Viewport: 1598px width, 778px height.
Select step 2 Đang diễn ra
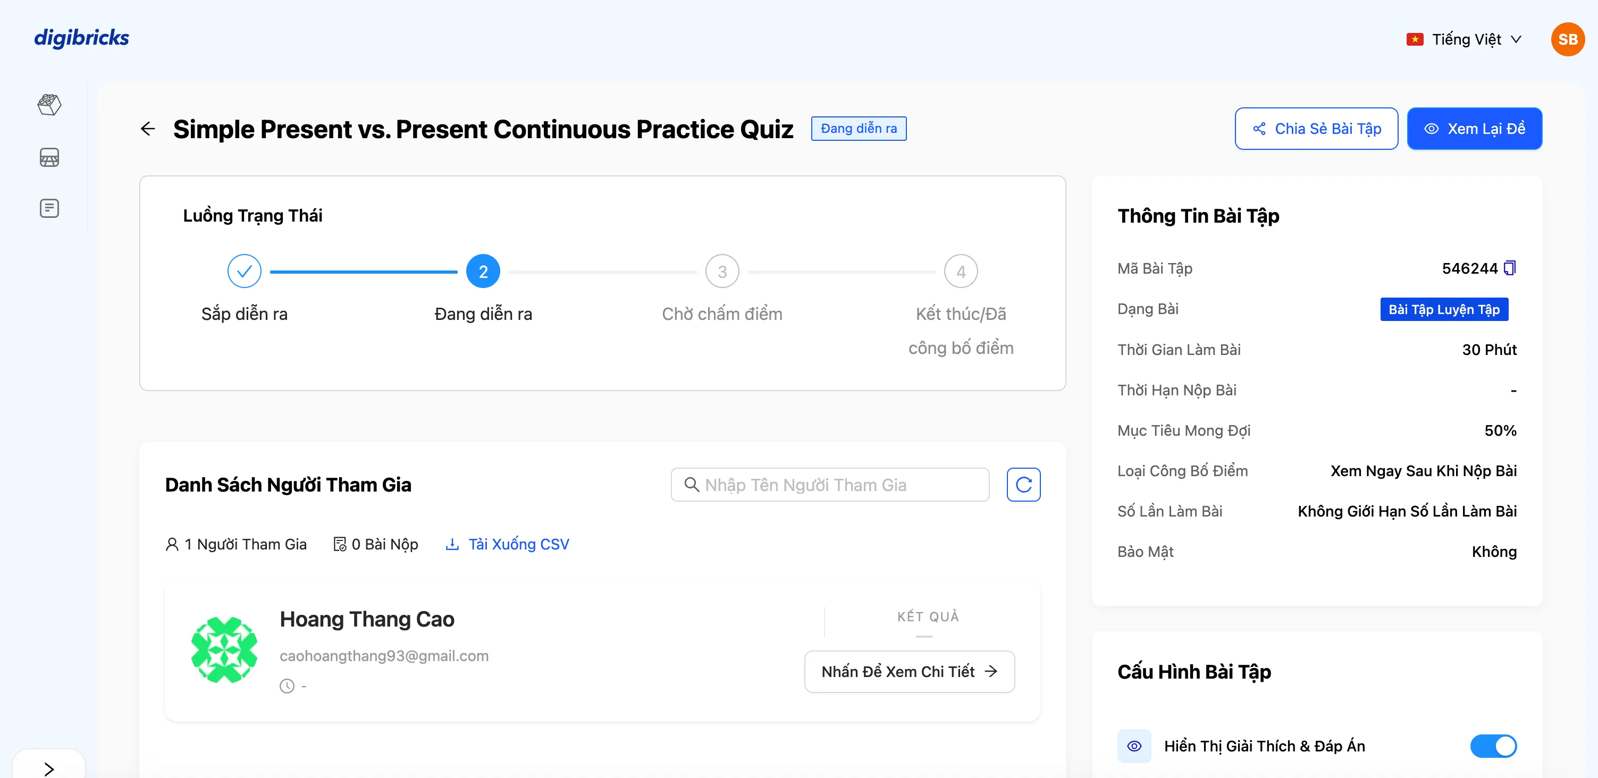tap(483, 272)
